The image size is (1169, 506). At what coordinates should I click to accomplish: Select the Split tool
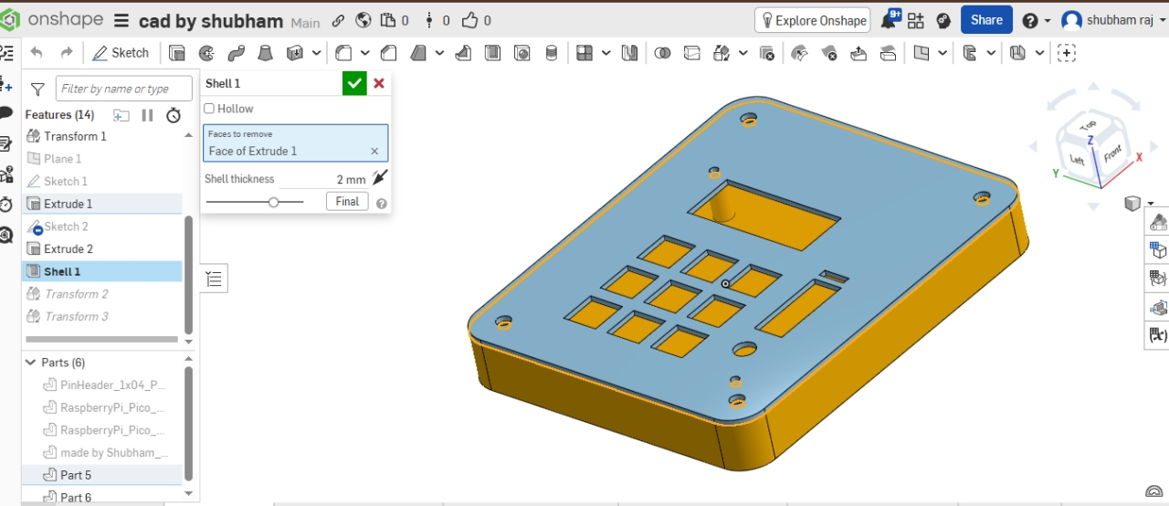tap(692, 53)
